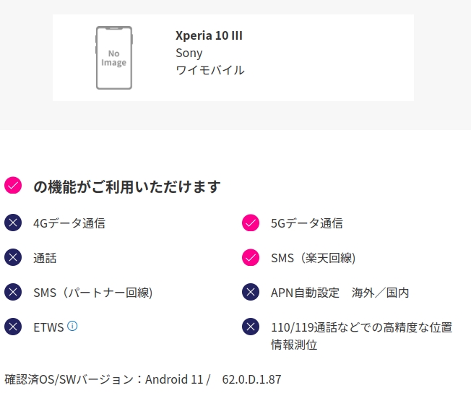Viewport: 471px width, 401px height.
Task: Click the pink check icon beside 5Gデータ通信
Action: (251, 223)
